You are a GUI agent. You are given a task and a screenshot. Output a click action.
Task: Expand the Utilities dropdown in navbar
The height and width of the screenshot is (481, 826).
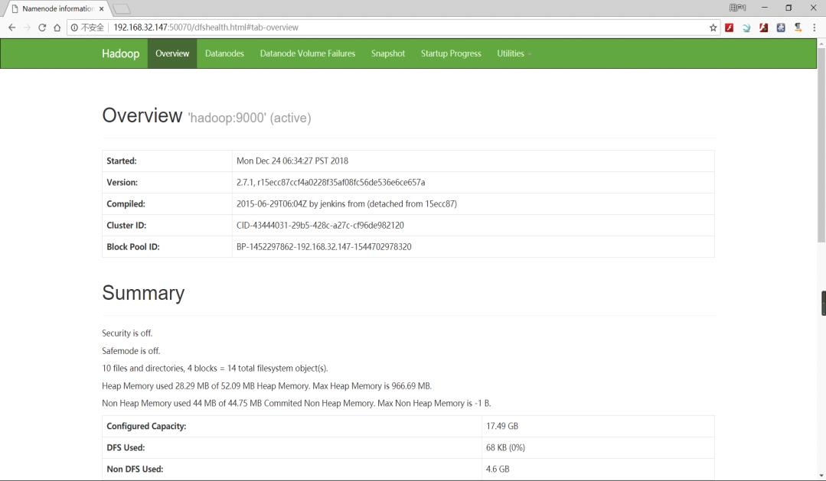coord(514,54)
